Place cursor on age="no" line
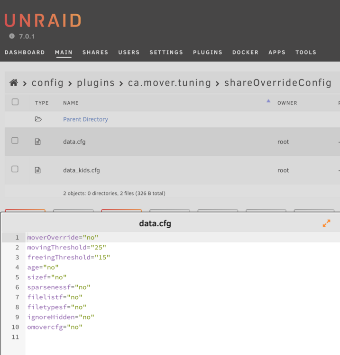This screenshot has height=355, width=340. pos(43,267)
